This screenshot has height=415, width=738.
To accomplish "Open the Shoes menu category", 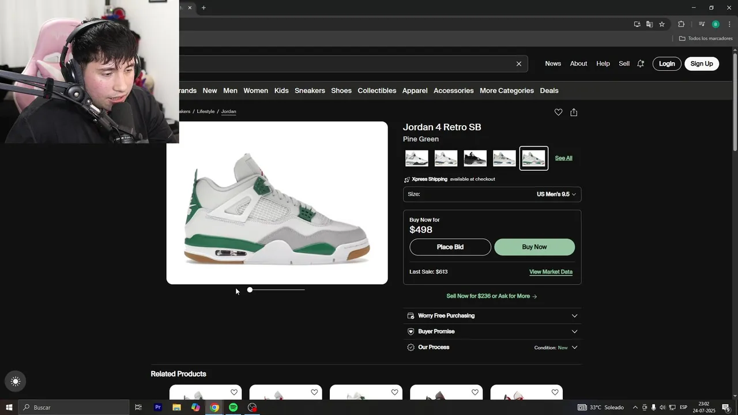I will [341, 90].
